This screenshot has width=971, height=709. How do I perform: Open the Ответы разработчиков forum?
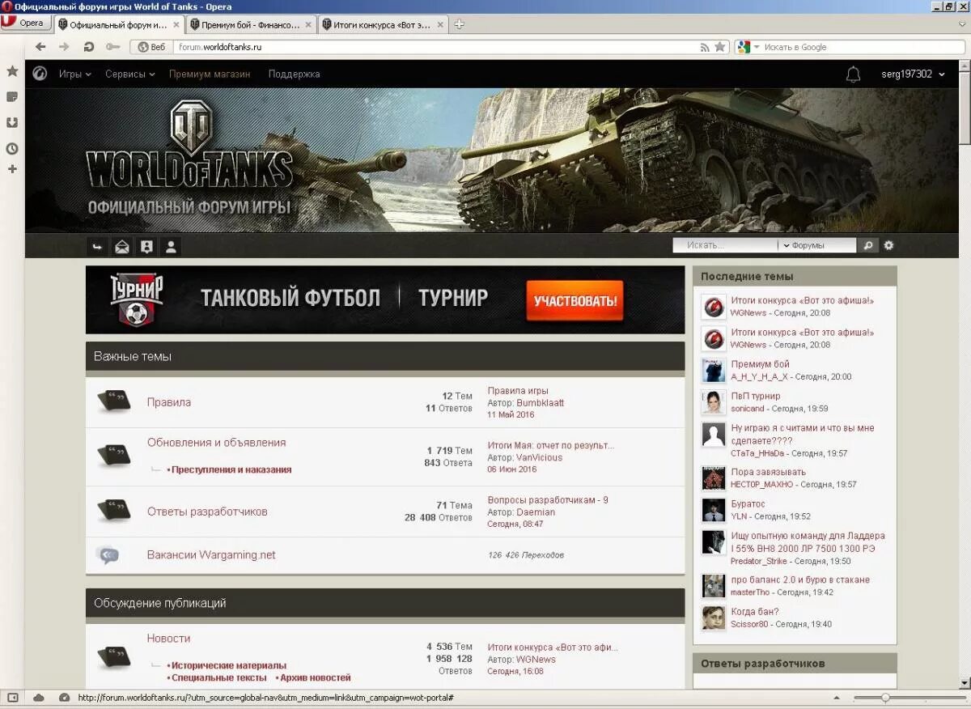(x=207, y=512)
